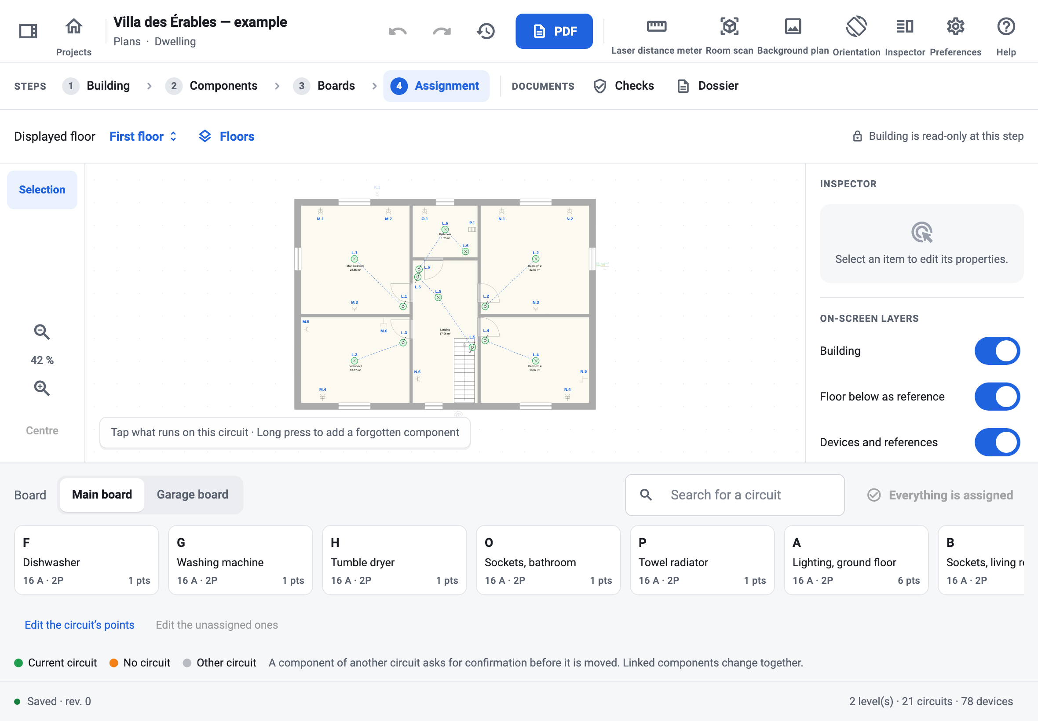Select circuit H Tumble dryer card

[395, 560]
